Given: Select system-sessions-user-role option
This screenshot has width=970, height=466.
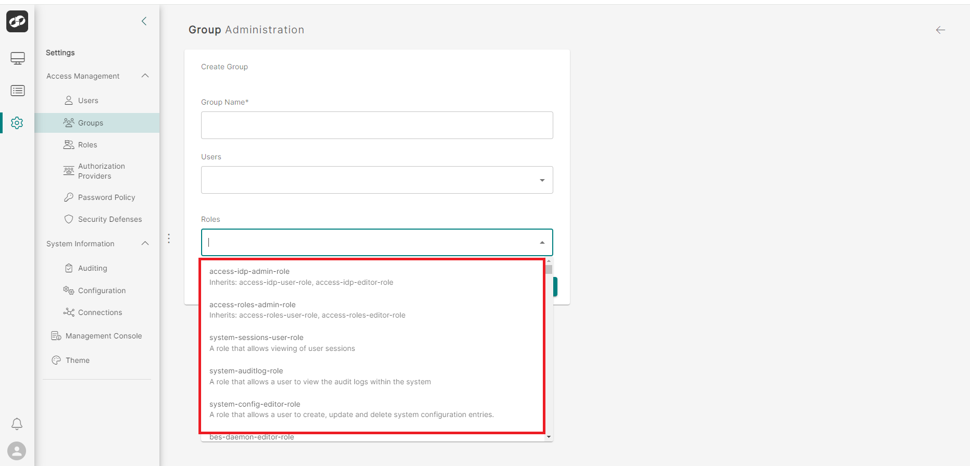Looking at the screenshot, I should (x=373, y=343).
